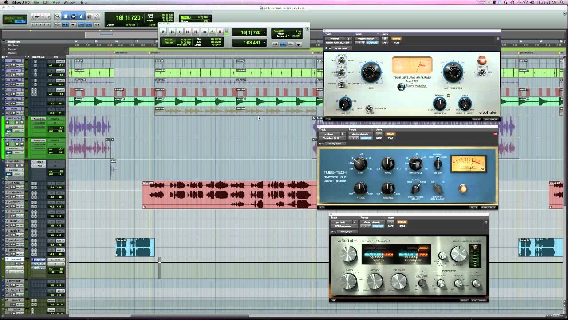Image resolution: width=568 pixels, height=320 pixels.
Task: Click SETUP on FET Compressor plugin
Action: 465,300
